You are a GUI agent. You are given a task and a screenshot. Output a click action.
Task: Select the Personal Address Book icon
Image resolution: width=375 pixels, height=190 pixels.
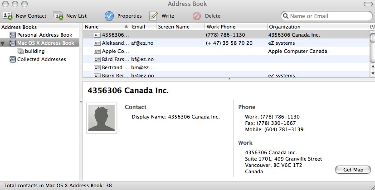12,35
